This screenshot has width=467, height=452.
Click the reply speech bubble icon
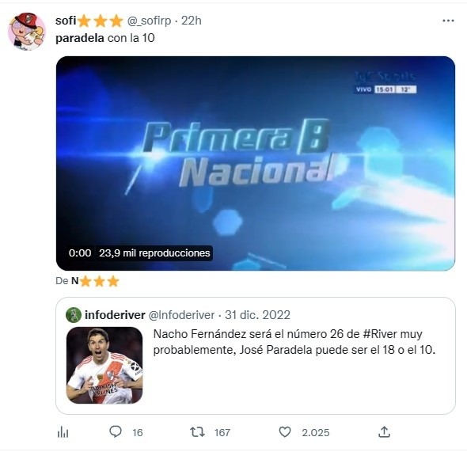click(x=116, y=431)
